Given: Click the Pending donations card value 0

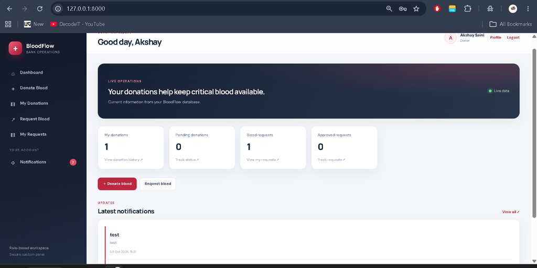Looking at the screenshot, I should tap(178, 147).
